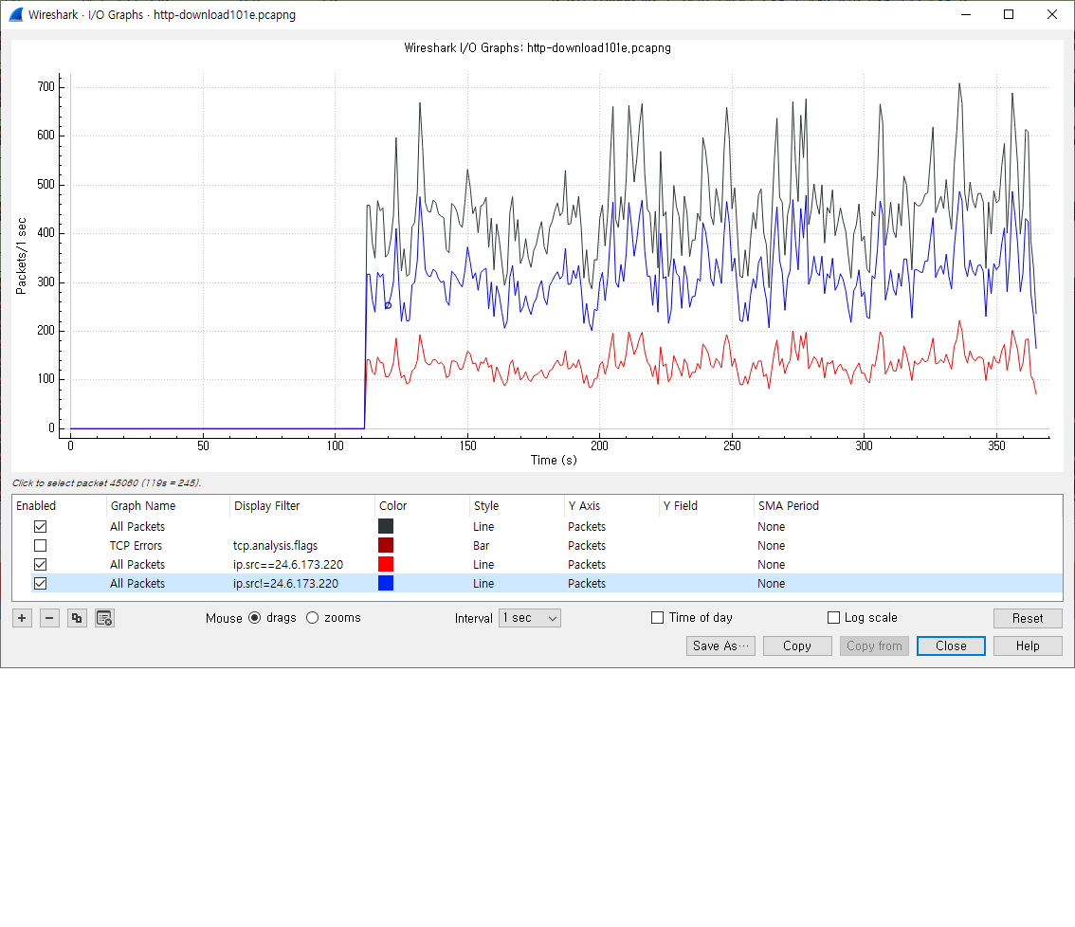Screen dimensions: 1075x927
Task: Click the clear all graphs icon button
Action: click(x=104, y=618)
